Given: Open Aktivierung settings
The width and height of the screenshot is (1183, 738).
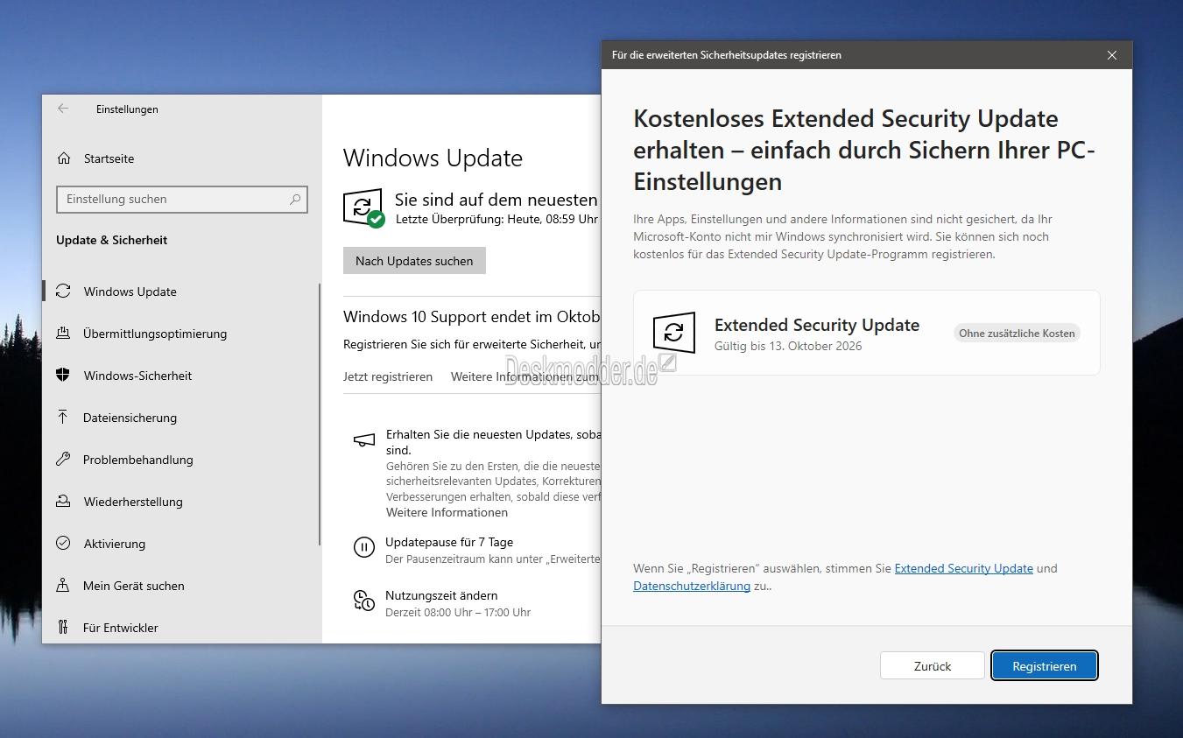Looking at the screenshot, I should click(x=182, y=544).
